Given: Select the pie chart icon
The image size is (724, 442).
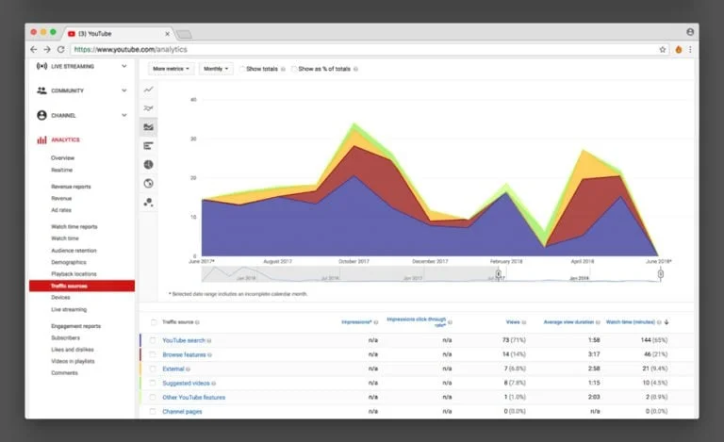Looking at the screenshot, I should pyautogui.click(x=149, y=165).
